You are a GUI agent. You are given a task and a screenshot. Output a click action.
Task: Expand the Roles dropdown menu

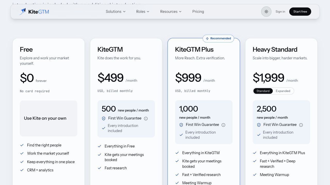point(143,12)
